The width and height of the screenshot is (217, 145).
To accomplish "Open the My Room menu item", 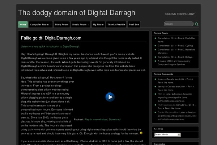I will pos(98,25).
